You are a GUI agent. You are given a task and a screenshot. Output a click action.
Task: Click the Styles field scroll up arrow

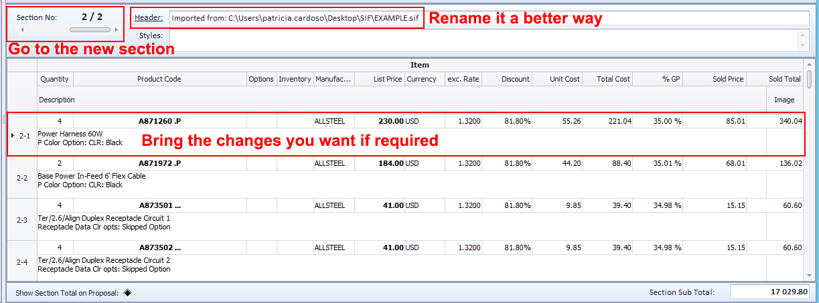click(803, 35)
